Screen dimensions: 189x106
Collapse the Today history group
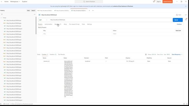(1, 18)
